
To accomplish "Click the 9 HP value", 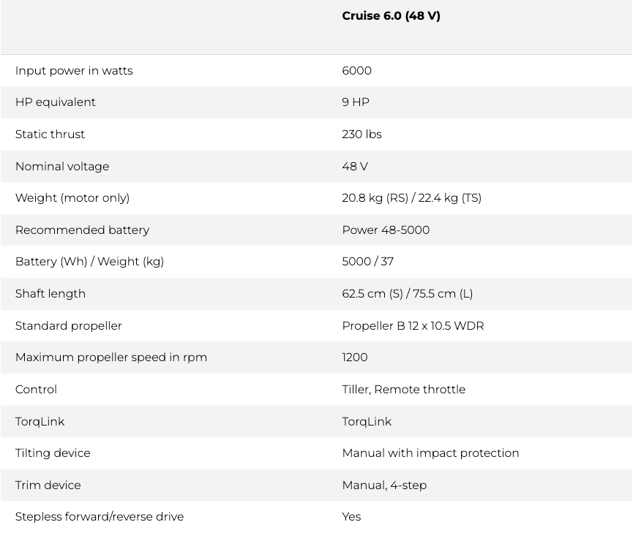I will click(356, 102).
